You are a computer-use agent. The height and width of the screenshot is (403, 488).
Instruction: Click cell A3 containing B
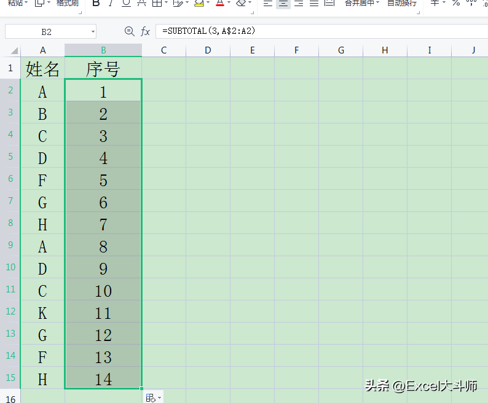pos(43,112)
